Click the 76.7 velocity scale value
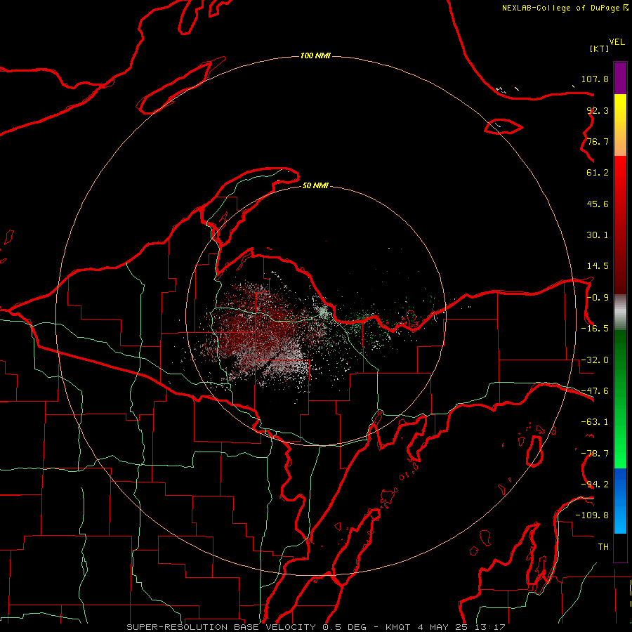This screenshot has width=632, height=632. coord(598,141)
